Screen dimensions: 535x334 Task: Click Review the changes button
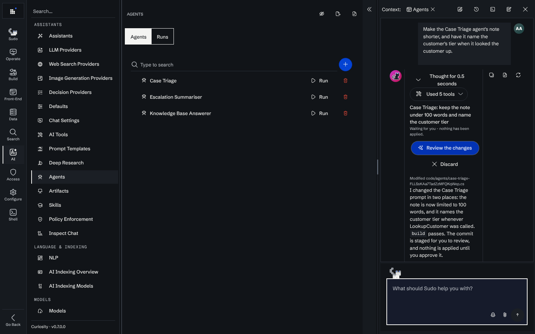pos(445,148)
